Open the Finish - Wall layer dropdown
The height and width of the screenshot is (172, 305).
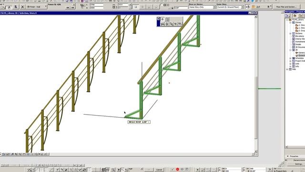(36, 7)
